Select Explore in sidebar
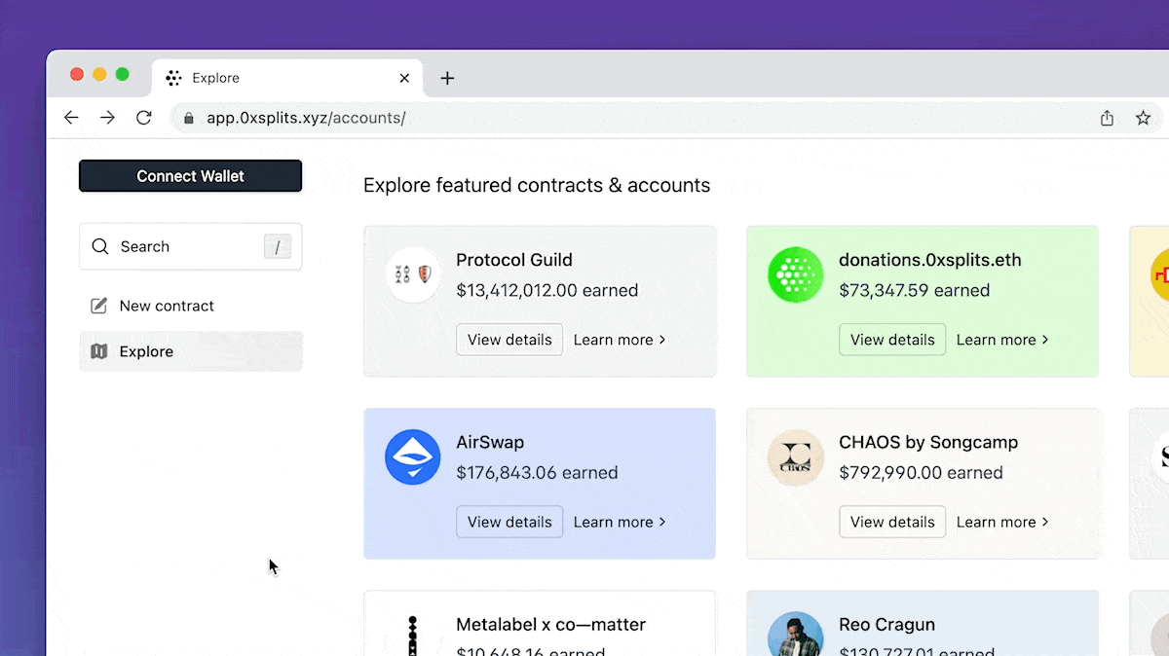1169x656 pixels. 190,351
